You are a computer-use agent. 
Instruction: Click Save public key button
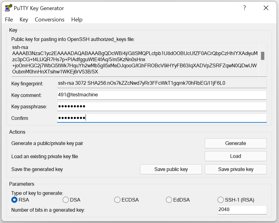pos(171,169)
